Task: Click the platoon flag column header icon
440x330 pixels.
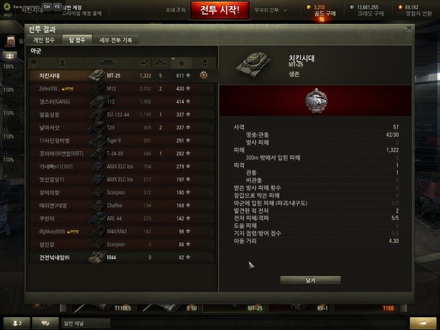Action: 34,63
